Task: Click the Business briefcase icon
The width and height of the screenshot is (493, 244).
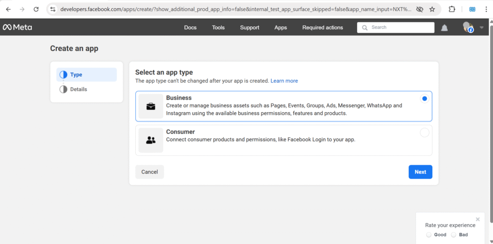Action: click(151, 106)
